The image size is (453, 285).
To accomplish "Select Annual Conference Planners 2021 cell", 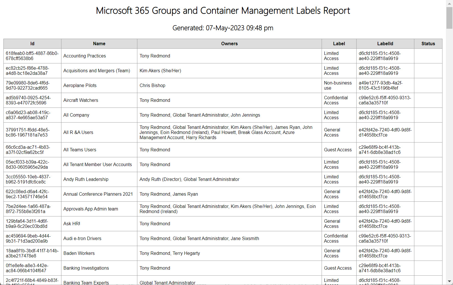I will (x=99, y=194).
